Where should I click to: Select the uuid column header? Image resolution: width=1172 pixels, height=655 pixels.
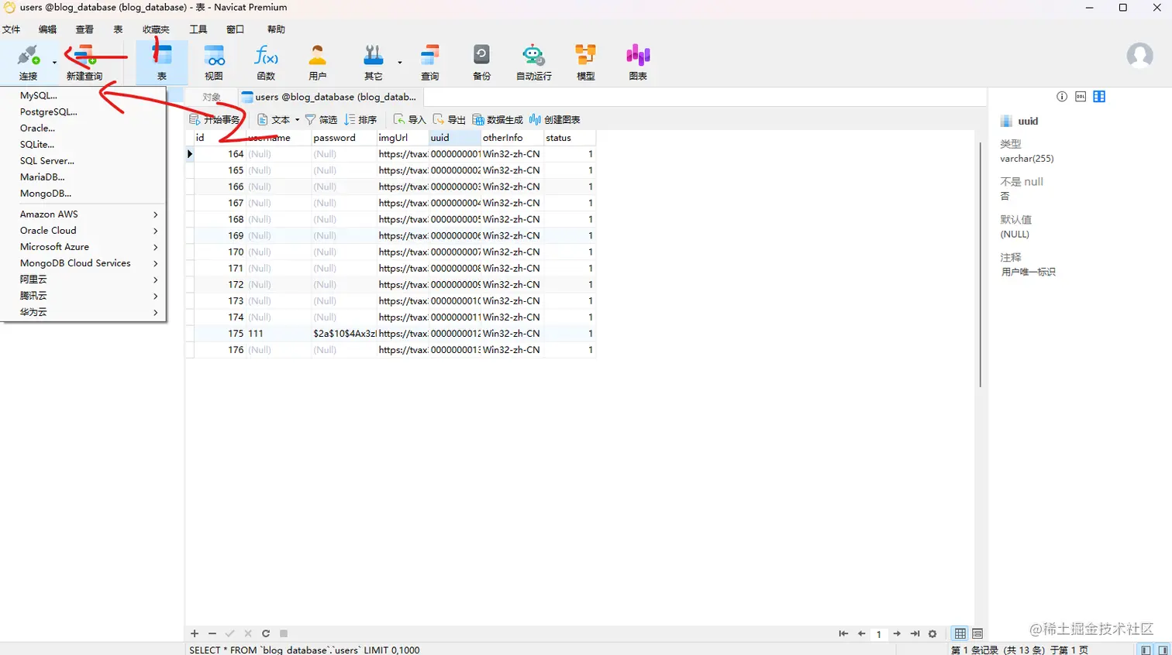[454, 138]
